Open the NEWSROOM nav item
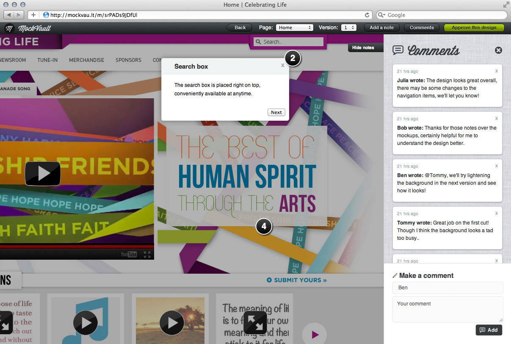The height and width of the screenshot is (344, 511). click(13, 60)
